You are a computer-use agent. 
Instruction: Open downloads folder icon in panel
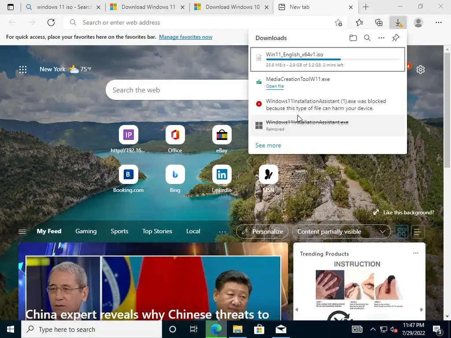coord(353,38)
